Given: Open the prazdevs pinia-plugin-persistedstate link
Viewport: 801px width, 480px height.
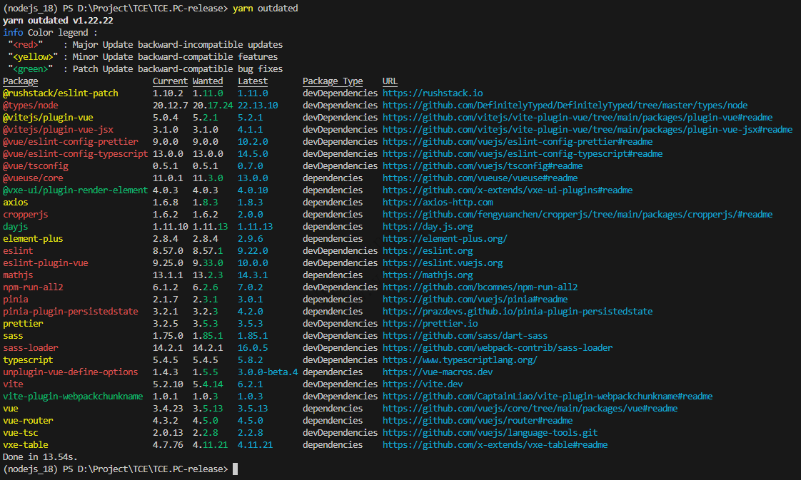Looking at the screenshot, I should click(518, 312).
